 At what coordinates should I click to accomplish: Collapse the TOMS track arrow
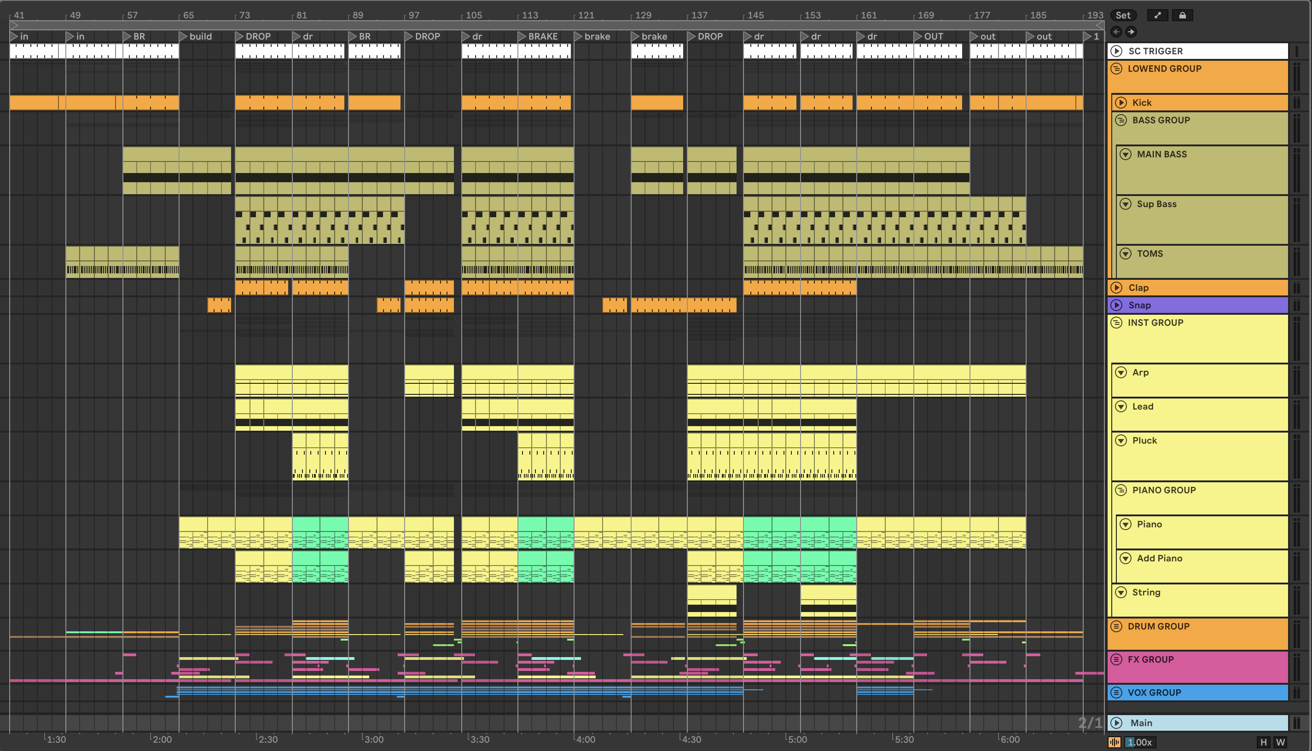pyautogui.click(x=1126, y=254)
